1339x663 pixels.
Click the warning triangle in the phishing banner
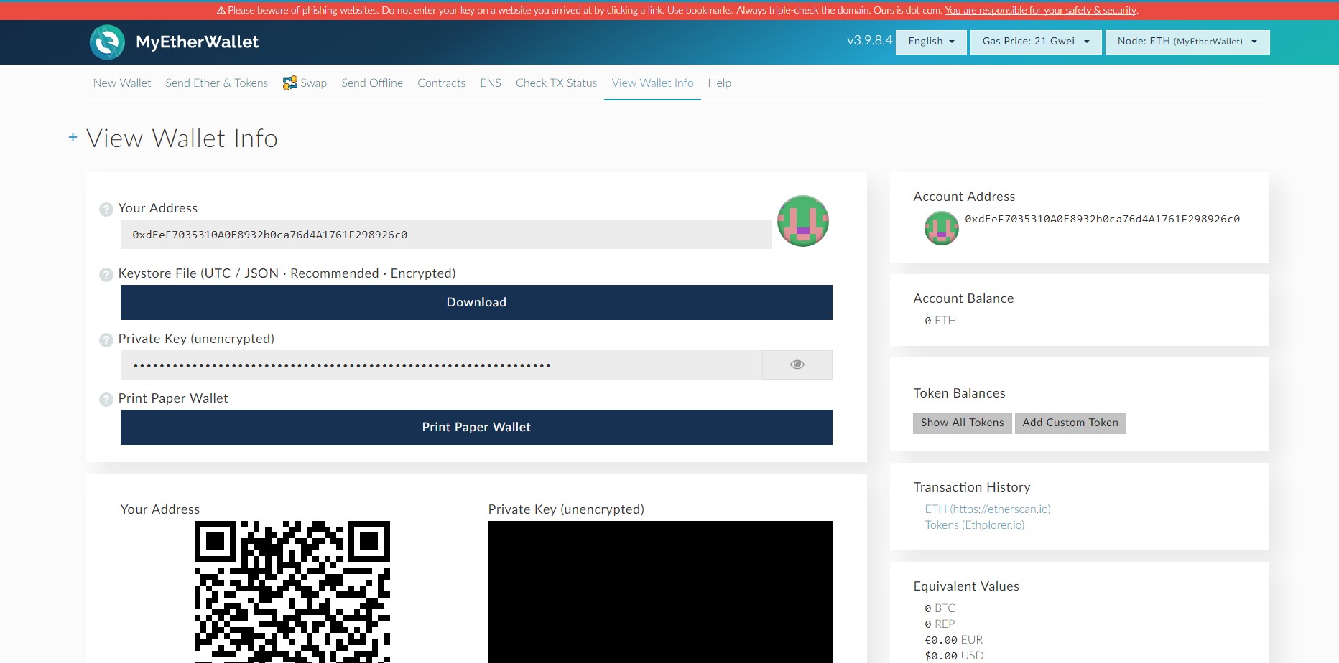tap(221, 11)
